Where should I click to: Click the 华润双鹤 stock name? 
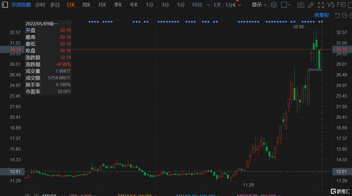[x=21, y=5]
